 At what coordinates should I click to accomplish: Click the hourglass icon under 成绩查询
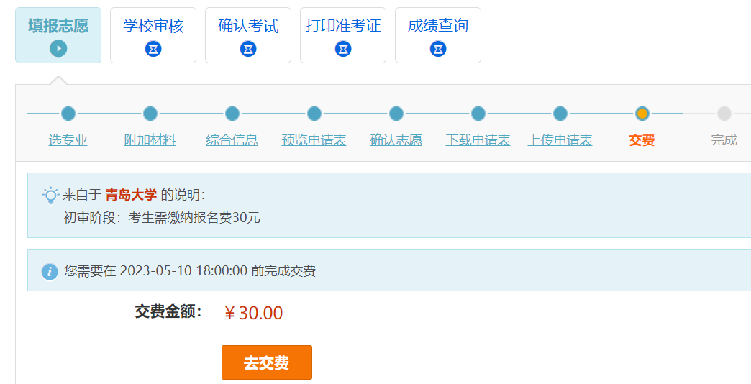tap(438, 49)
